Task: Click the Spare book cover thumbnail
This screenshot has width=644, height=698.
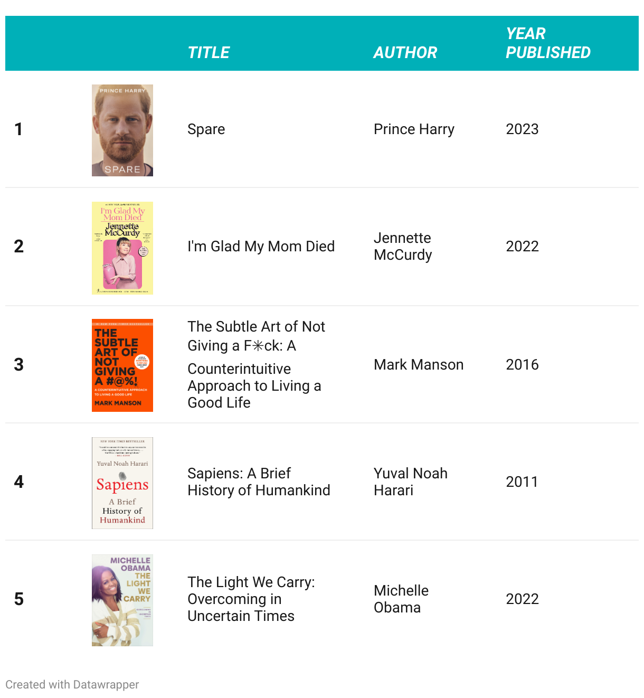Action: (x=122, y=130)
